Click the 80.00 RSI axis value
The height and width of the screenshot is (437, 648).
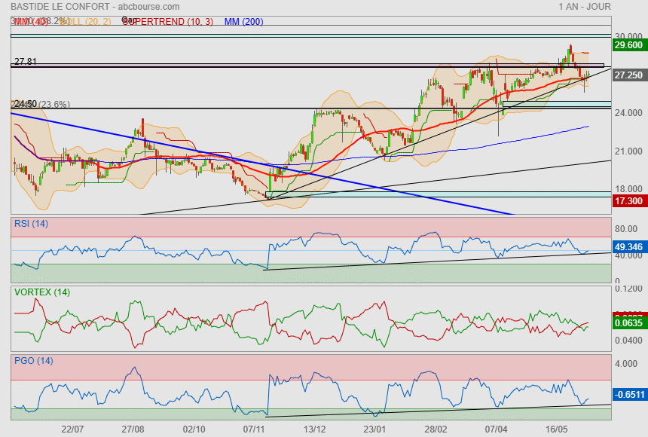tap(626, 228)
